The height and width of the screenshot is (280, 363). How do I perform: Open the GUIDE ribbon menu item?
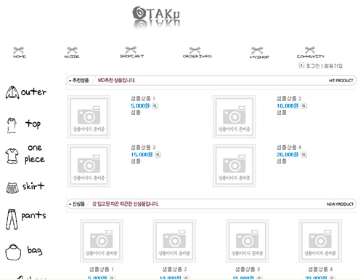coord(72,52)
